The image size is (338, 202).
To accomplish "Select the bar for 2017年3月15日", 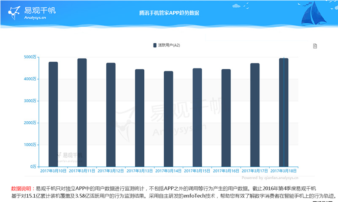I will (x=197, y=117).
